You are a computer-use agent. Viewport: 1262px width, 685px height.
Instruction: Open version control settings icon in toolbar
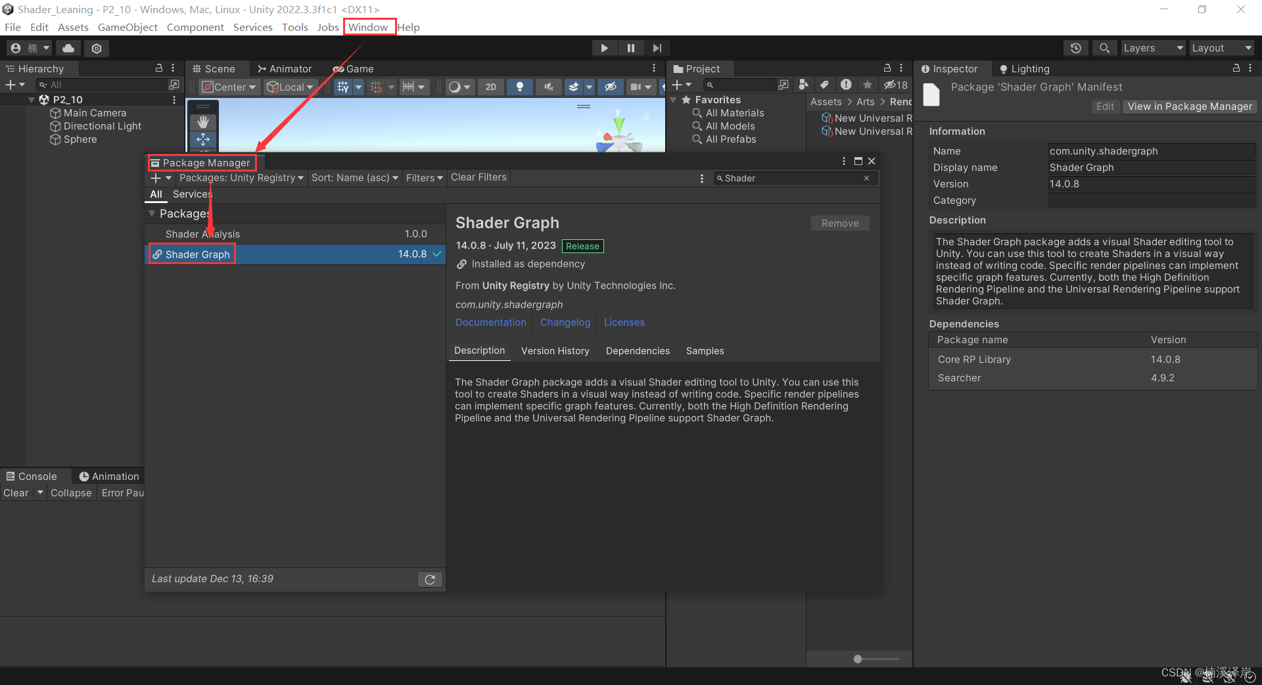coord(97,48)
